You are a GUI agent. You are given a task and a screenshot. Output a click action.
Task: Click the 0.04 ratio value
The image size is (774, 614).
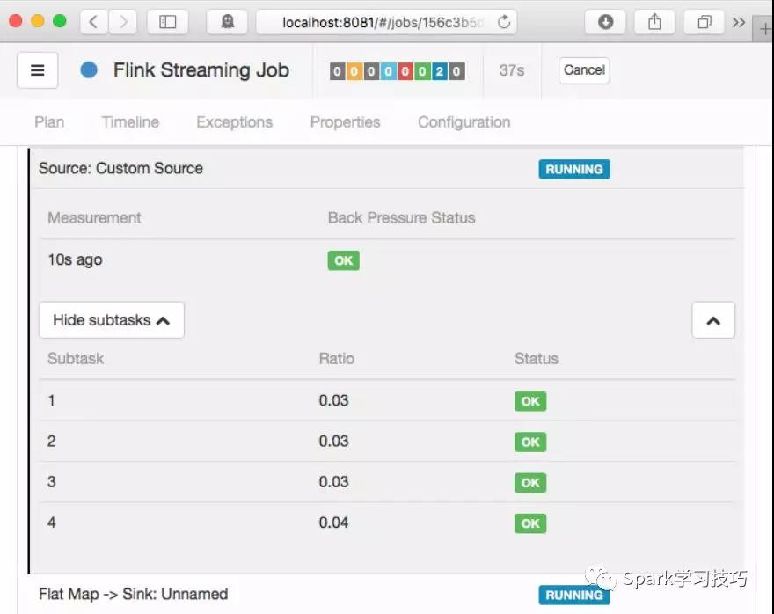333,523
